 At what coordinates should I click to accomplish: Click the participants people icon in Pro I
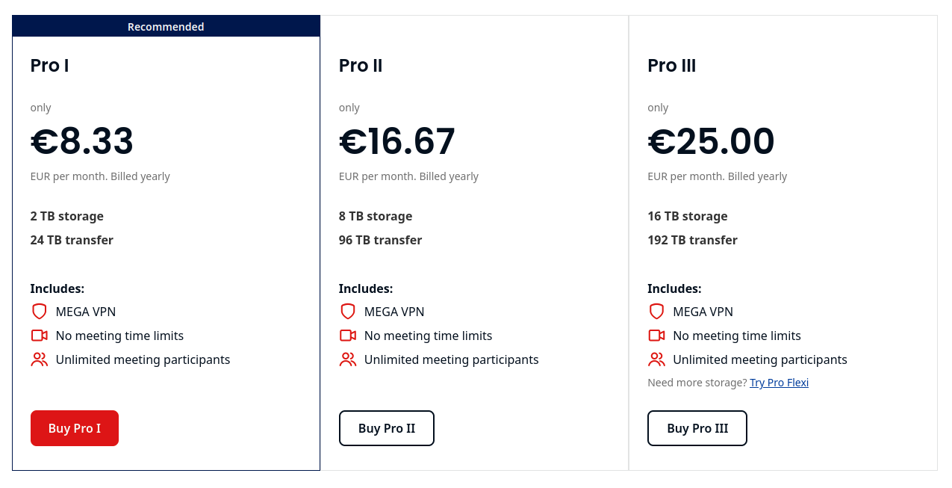click(39, 359)
